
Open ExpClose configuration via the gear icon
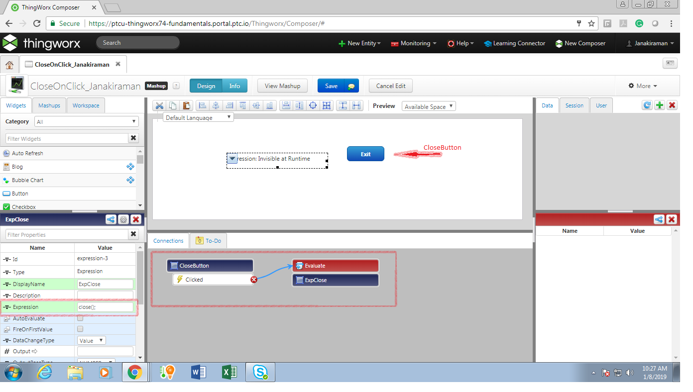click(123, 219)
